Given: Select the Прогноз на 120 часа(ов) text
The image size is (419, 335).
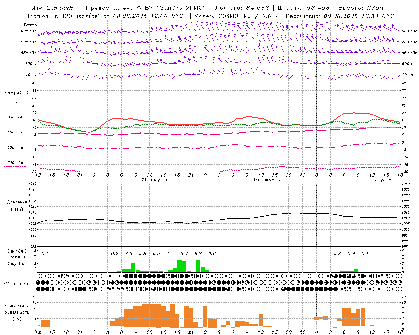Looking at the screenshot, I should click(63, 16).
